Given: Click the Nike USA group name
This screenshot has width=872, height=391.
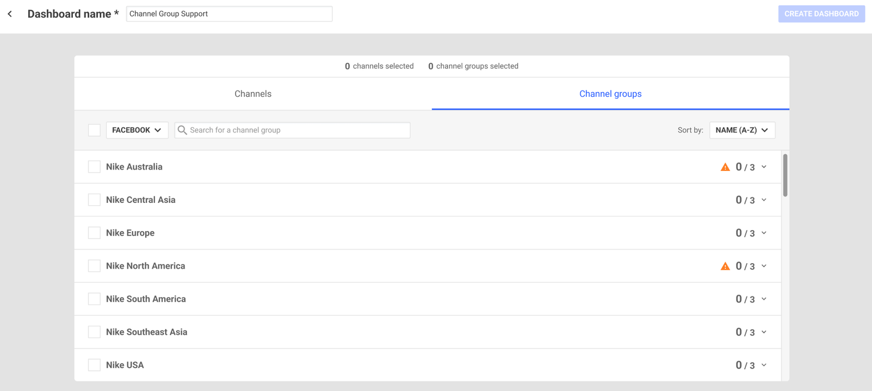Looking at the screenshot, I should (125, 365).
